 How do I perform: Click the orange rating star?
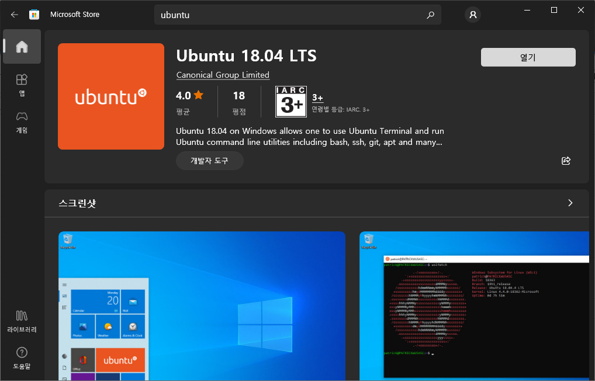199,95
